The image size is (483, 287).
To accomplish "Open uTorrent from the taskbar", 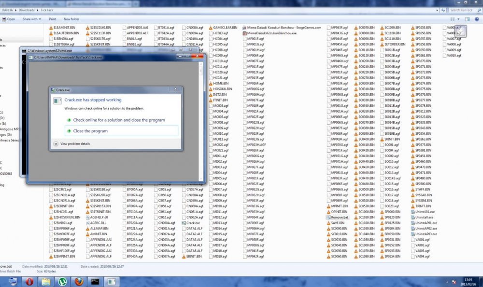I will [x=62, y=281].
